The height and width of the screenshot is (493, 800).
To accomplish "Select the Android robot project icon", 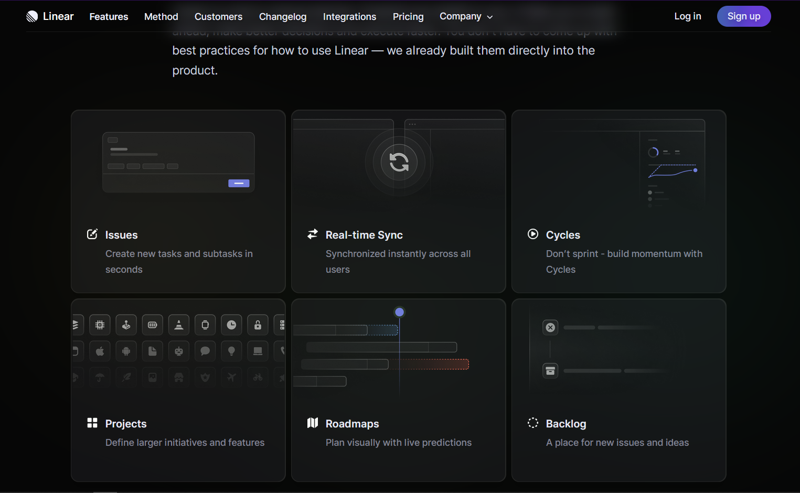I will (126, 351).
